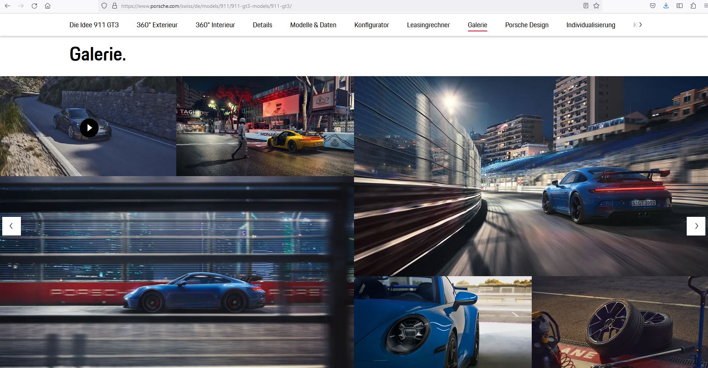
Task: Go to Porsche Design section
Action: 527,25
